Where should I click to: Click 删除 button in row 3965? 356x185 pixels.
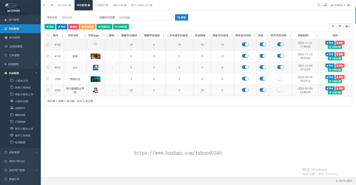click(x=340, y=88)
